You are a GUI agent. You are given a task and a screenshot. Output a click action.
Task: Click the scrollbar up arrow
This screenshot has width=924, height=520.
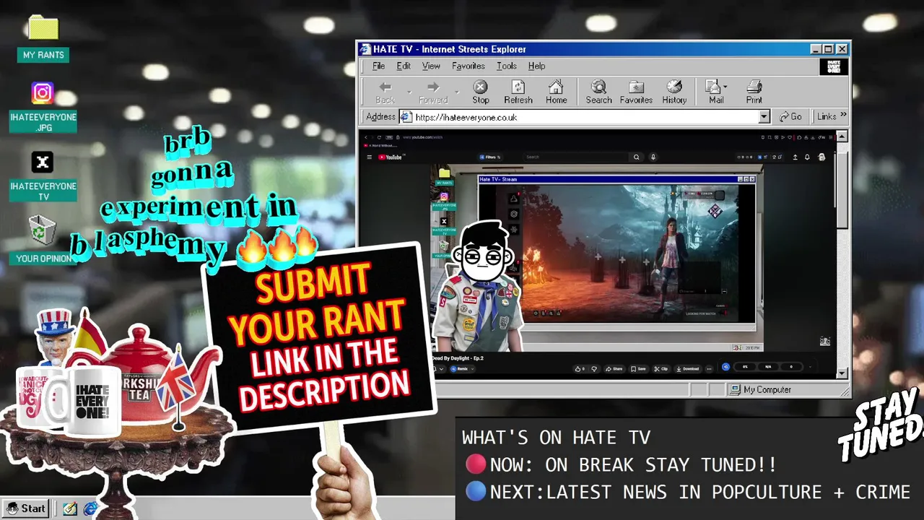[x=842, y=136]
